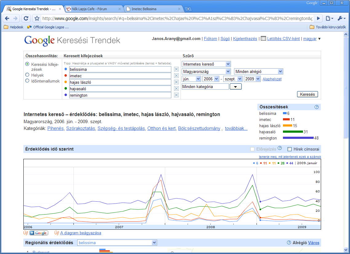Select the Időintervallumok radio option
This screenshot has width=350, height=254.
click(27, 81)
